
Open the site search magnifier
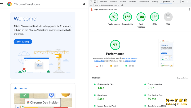coord(84,4)
